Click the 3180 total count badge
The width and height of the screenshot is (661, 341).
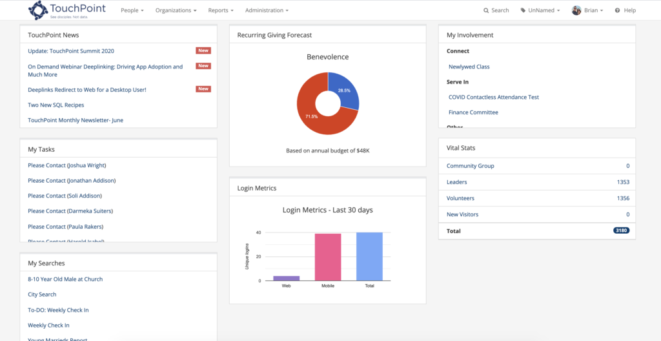(621, 231)
